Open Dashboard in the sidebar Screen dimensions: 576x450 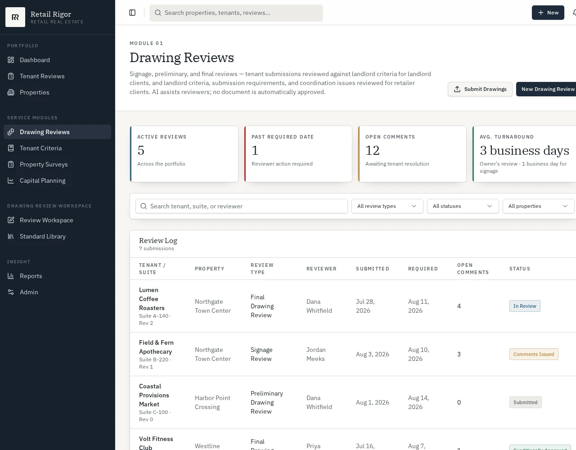tap(57, 60)
